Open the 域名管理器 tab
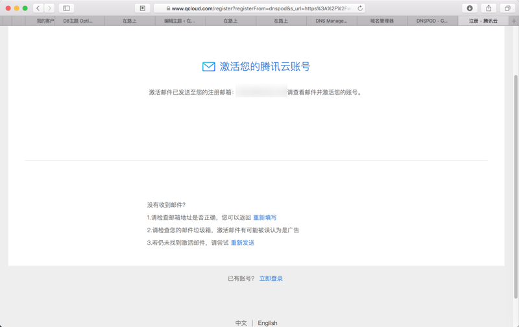The width and height of the screenshot is (519, 327). (382, 21)
